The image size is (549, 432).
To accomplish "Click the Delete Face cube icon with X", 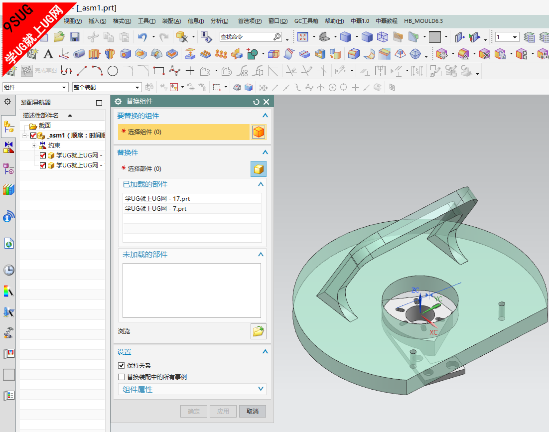I will pyautogui.click(x=485, y=54).
